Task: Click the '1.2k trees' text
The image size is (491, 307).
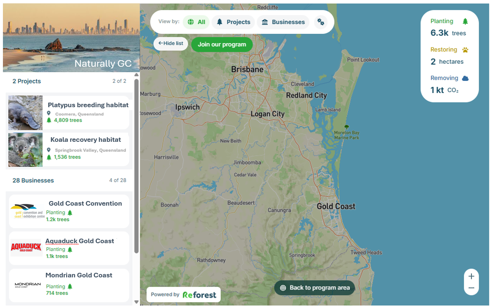Action: coord(58,219)
